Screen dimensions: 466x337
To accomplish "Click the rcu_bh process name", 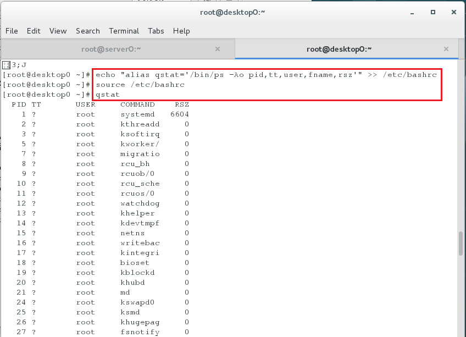I will click(x=135, y=164).
